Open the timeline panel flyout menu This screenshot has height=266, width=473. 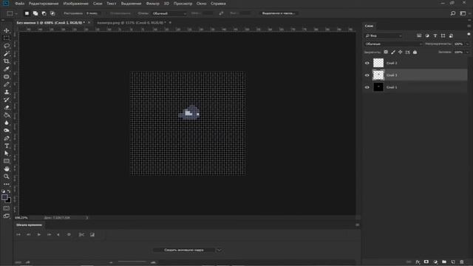click(x=358, y=225)
